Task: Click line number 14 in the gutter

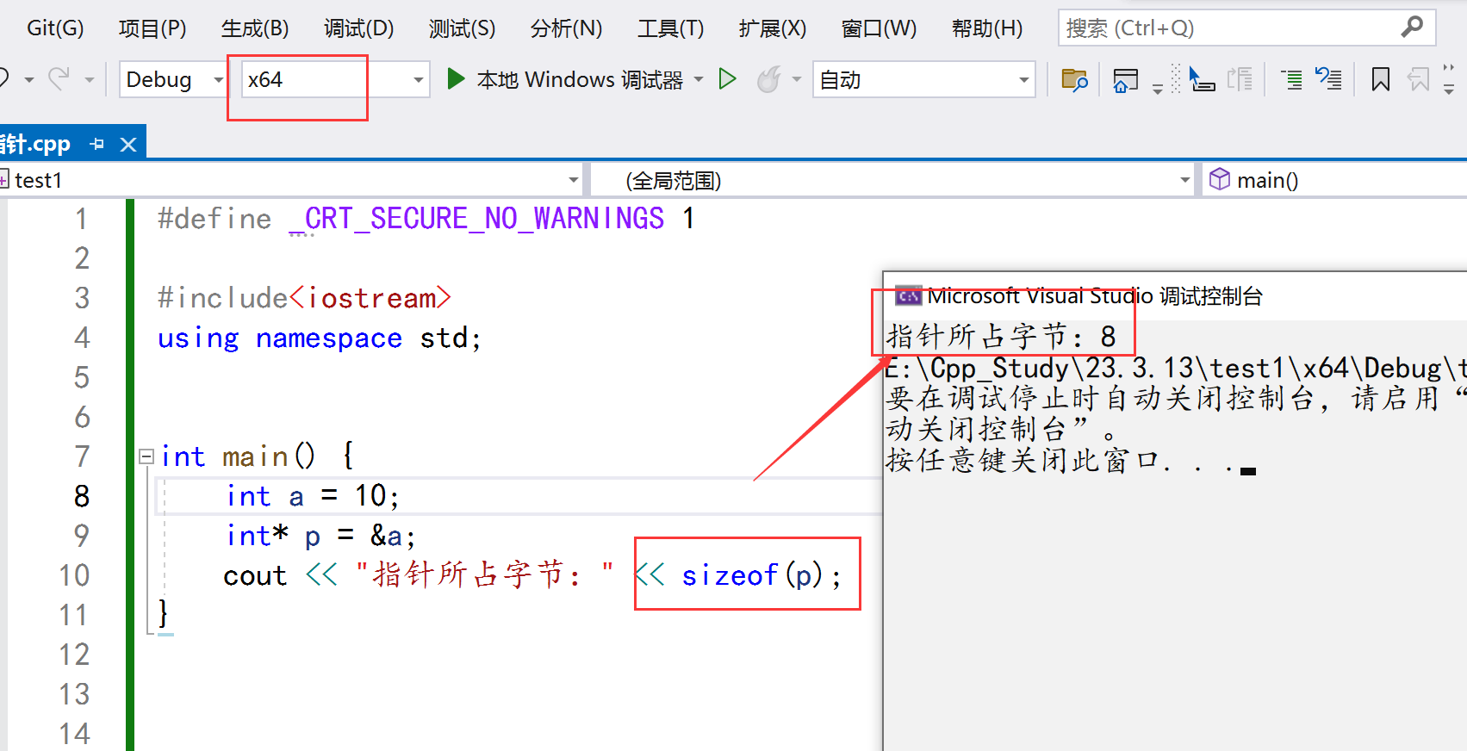Action: 75,734
